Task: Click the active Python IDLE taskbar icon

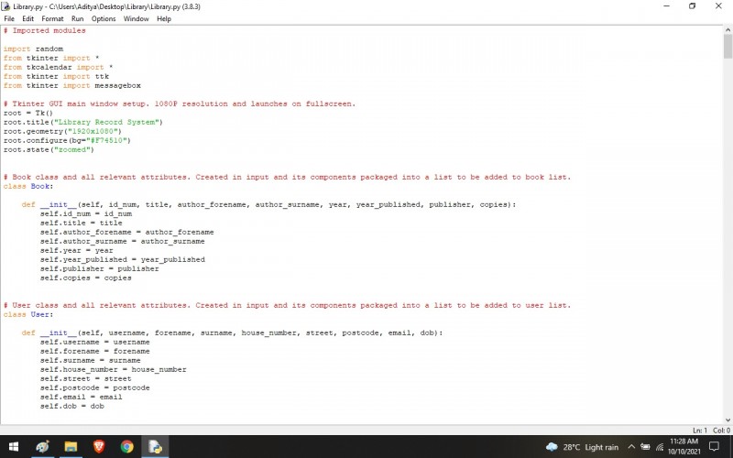Action: point(155,447)
